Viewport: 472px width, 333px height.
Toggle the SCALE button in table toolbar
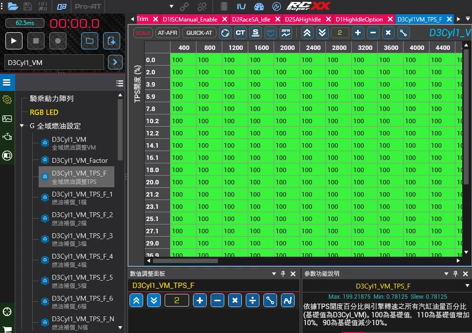point(143,33)
